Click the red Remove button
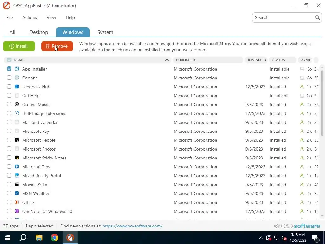Image resolution: width=325 pixels, height=244 pixels. [57, 46]
